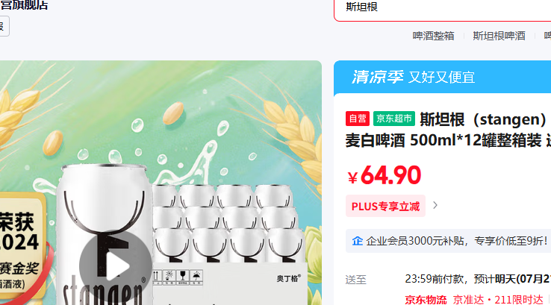Click the 京准达·211限时达 delivery text
Image resolution: width=551 pixels, height=305 pixels.
click(498, 300)
